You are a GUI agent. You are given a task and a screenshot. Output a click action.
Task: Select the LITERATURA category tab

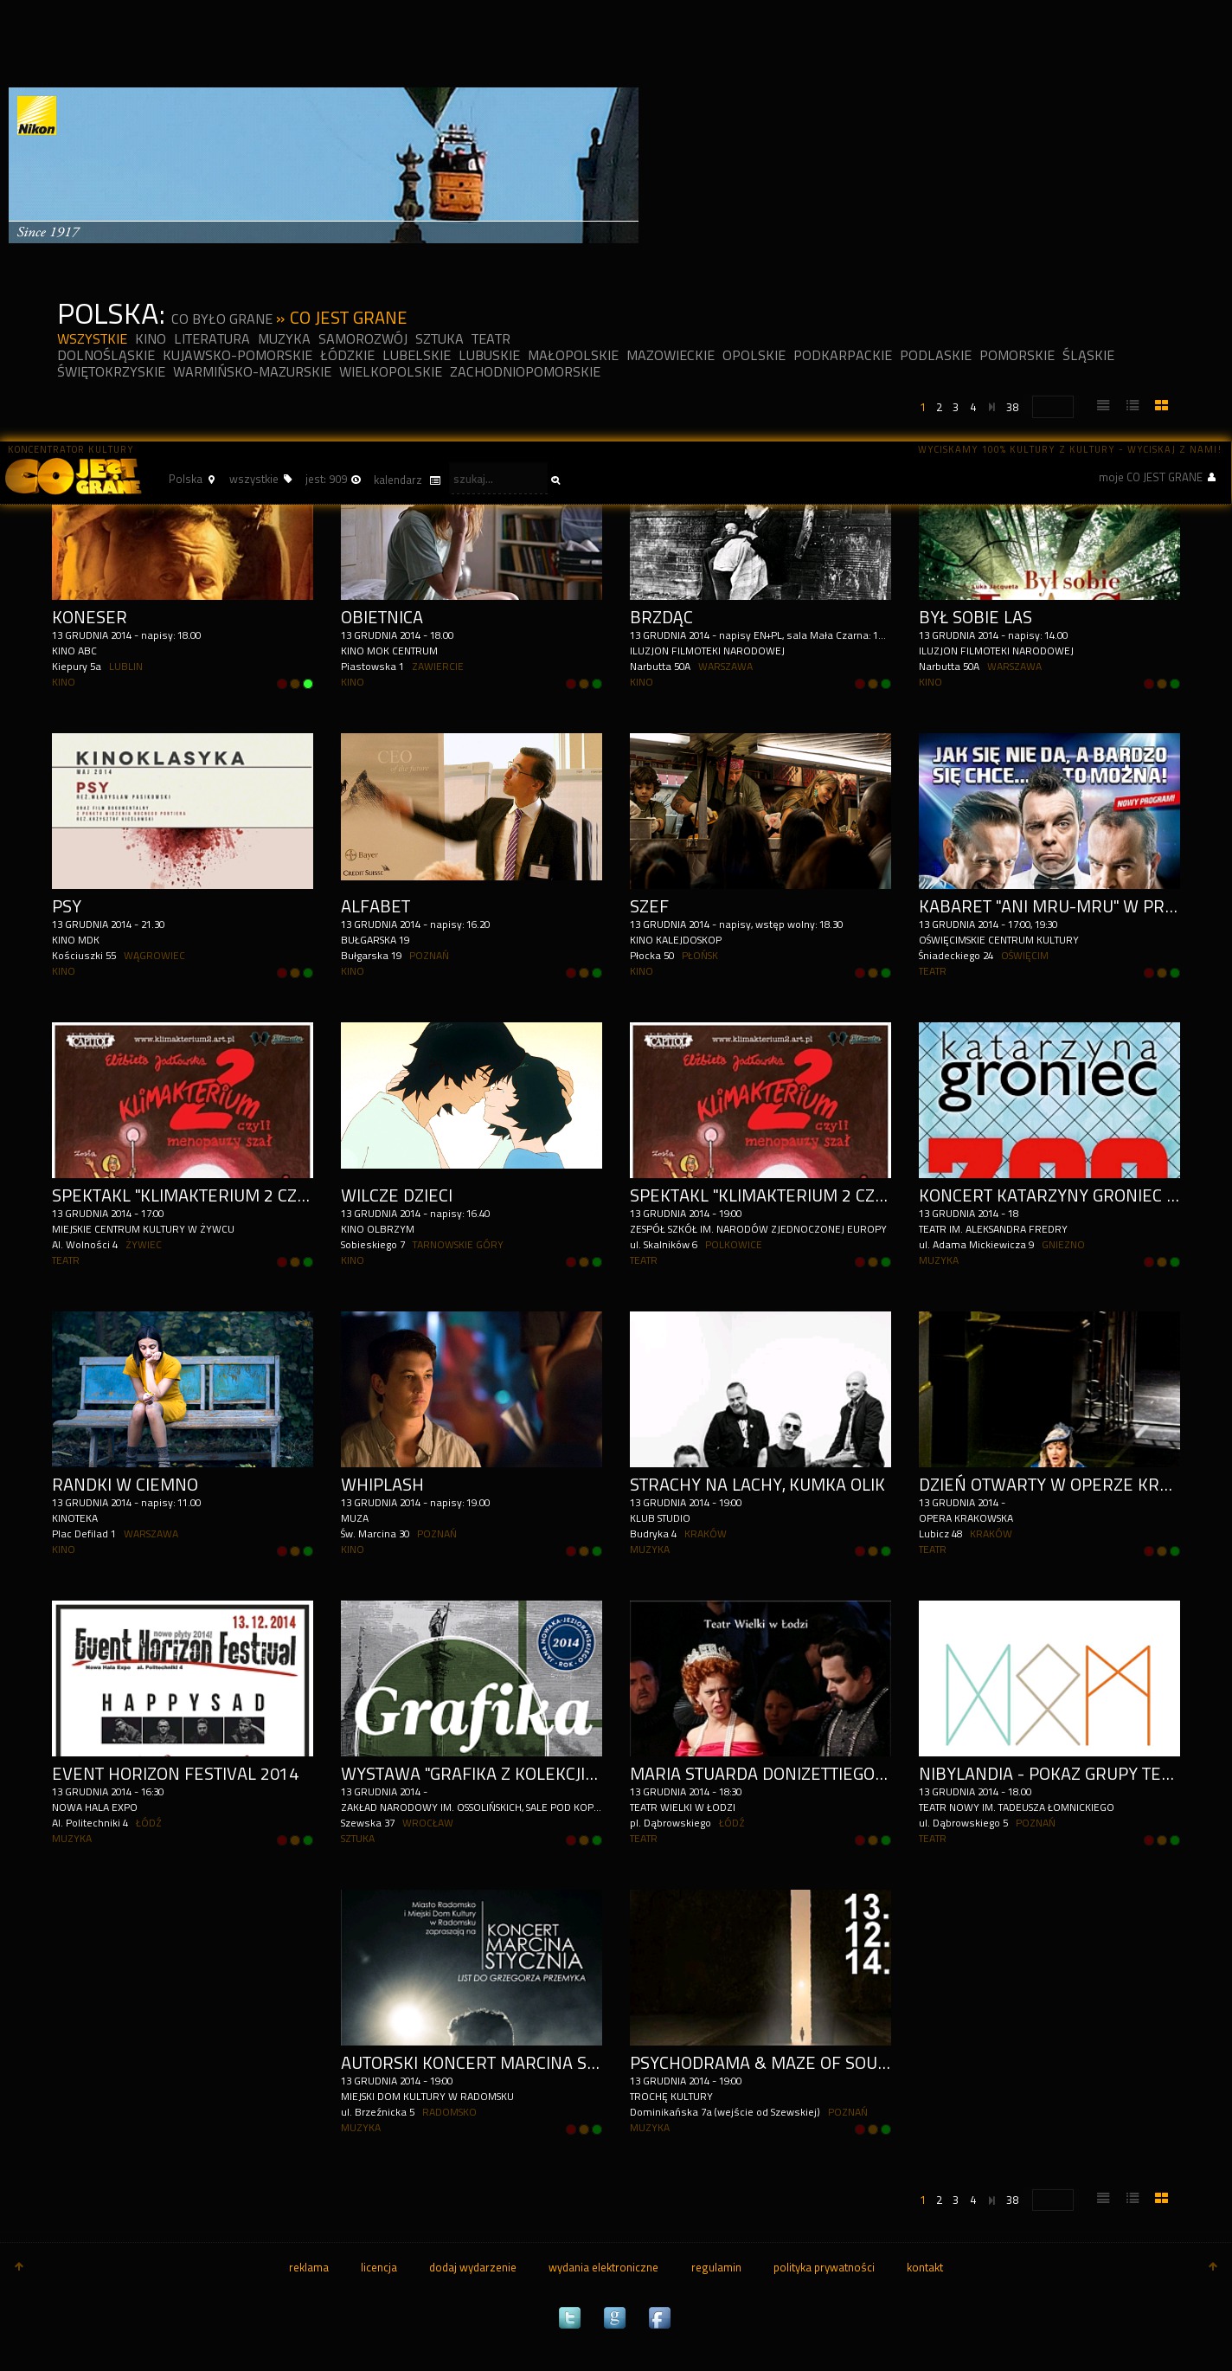pyautogui.click(x=212, y=338)
